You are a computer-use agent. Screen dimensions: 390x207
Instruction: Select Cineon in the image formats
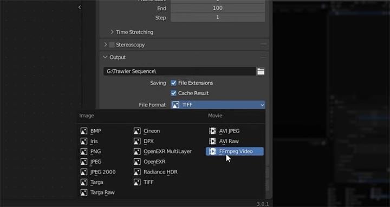[x=147, y=131]
